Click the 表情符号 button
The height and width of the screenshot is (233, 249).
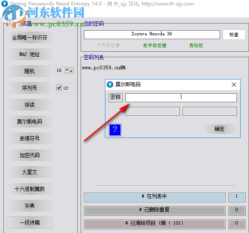point(30,138)
